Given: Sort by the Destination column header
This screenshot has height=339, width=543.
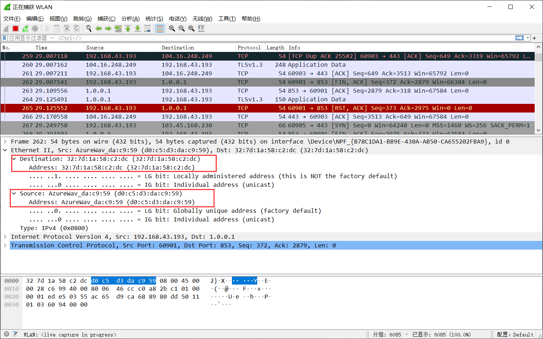Looking at the screenshot, I should [x=198, y=48].
